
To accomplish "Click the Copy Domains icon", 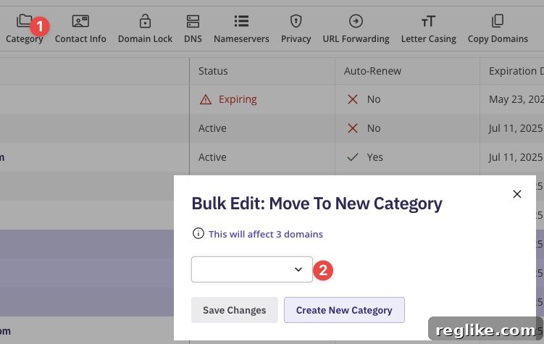I will coord(498,21).
